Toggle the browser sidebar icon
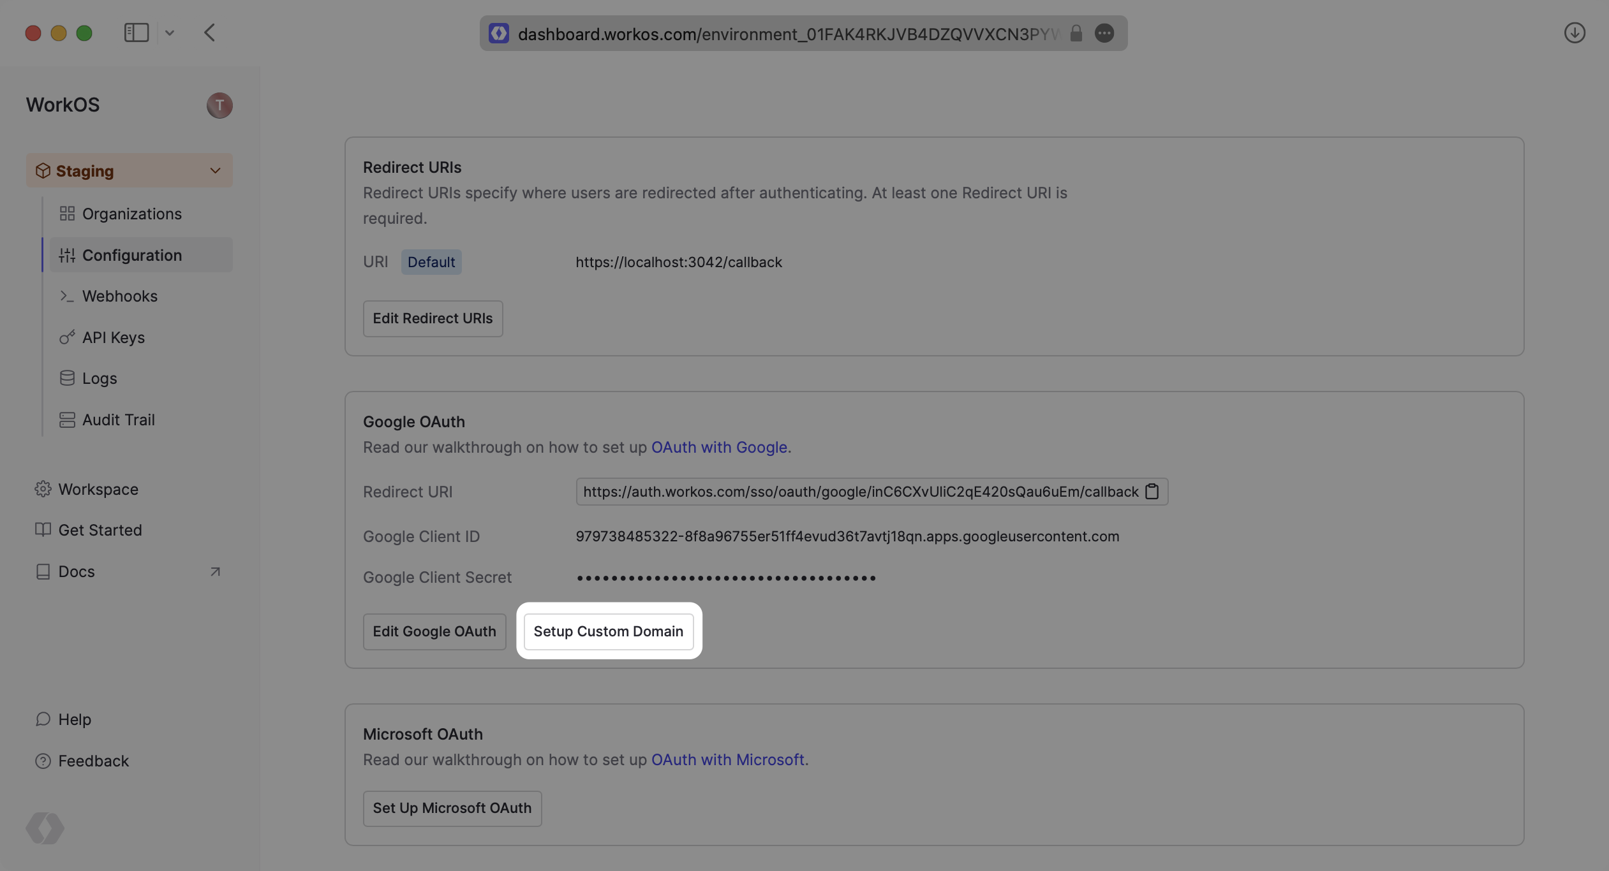This screenshot has width=1609, height=871. 136,33
